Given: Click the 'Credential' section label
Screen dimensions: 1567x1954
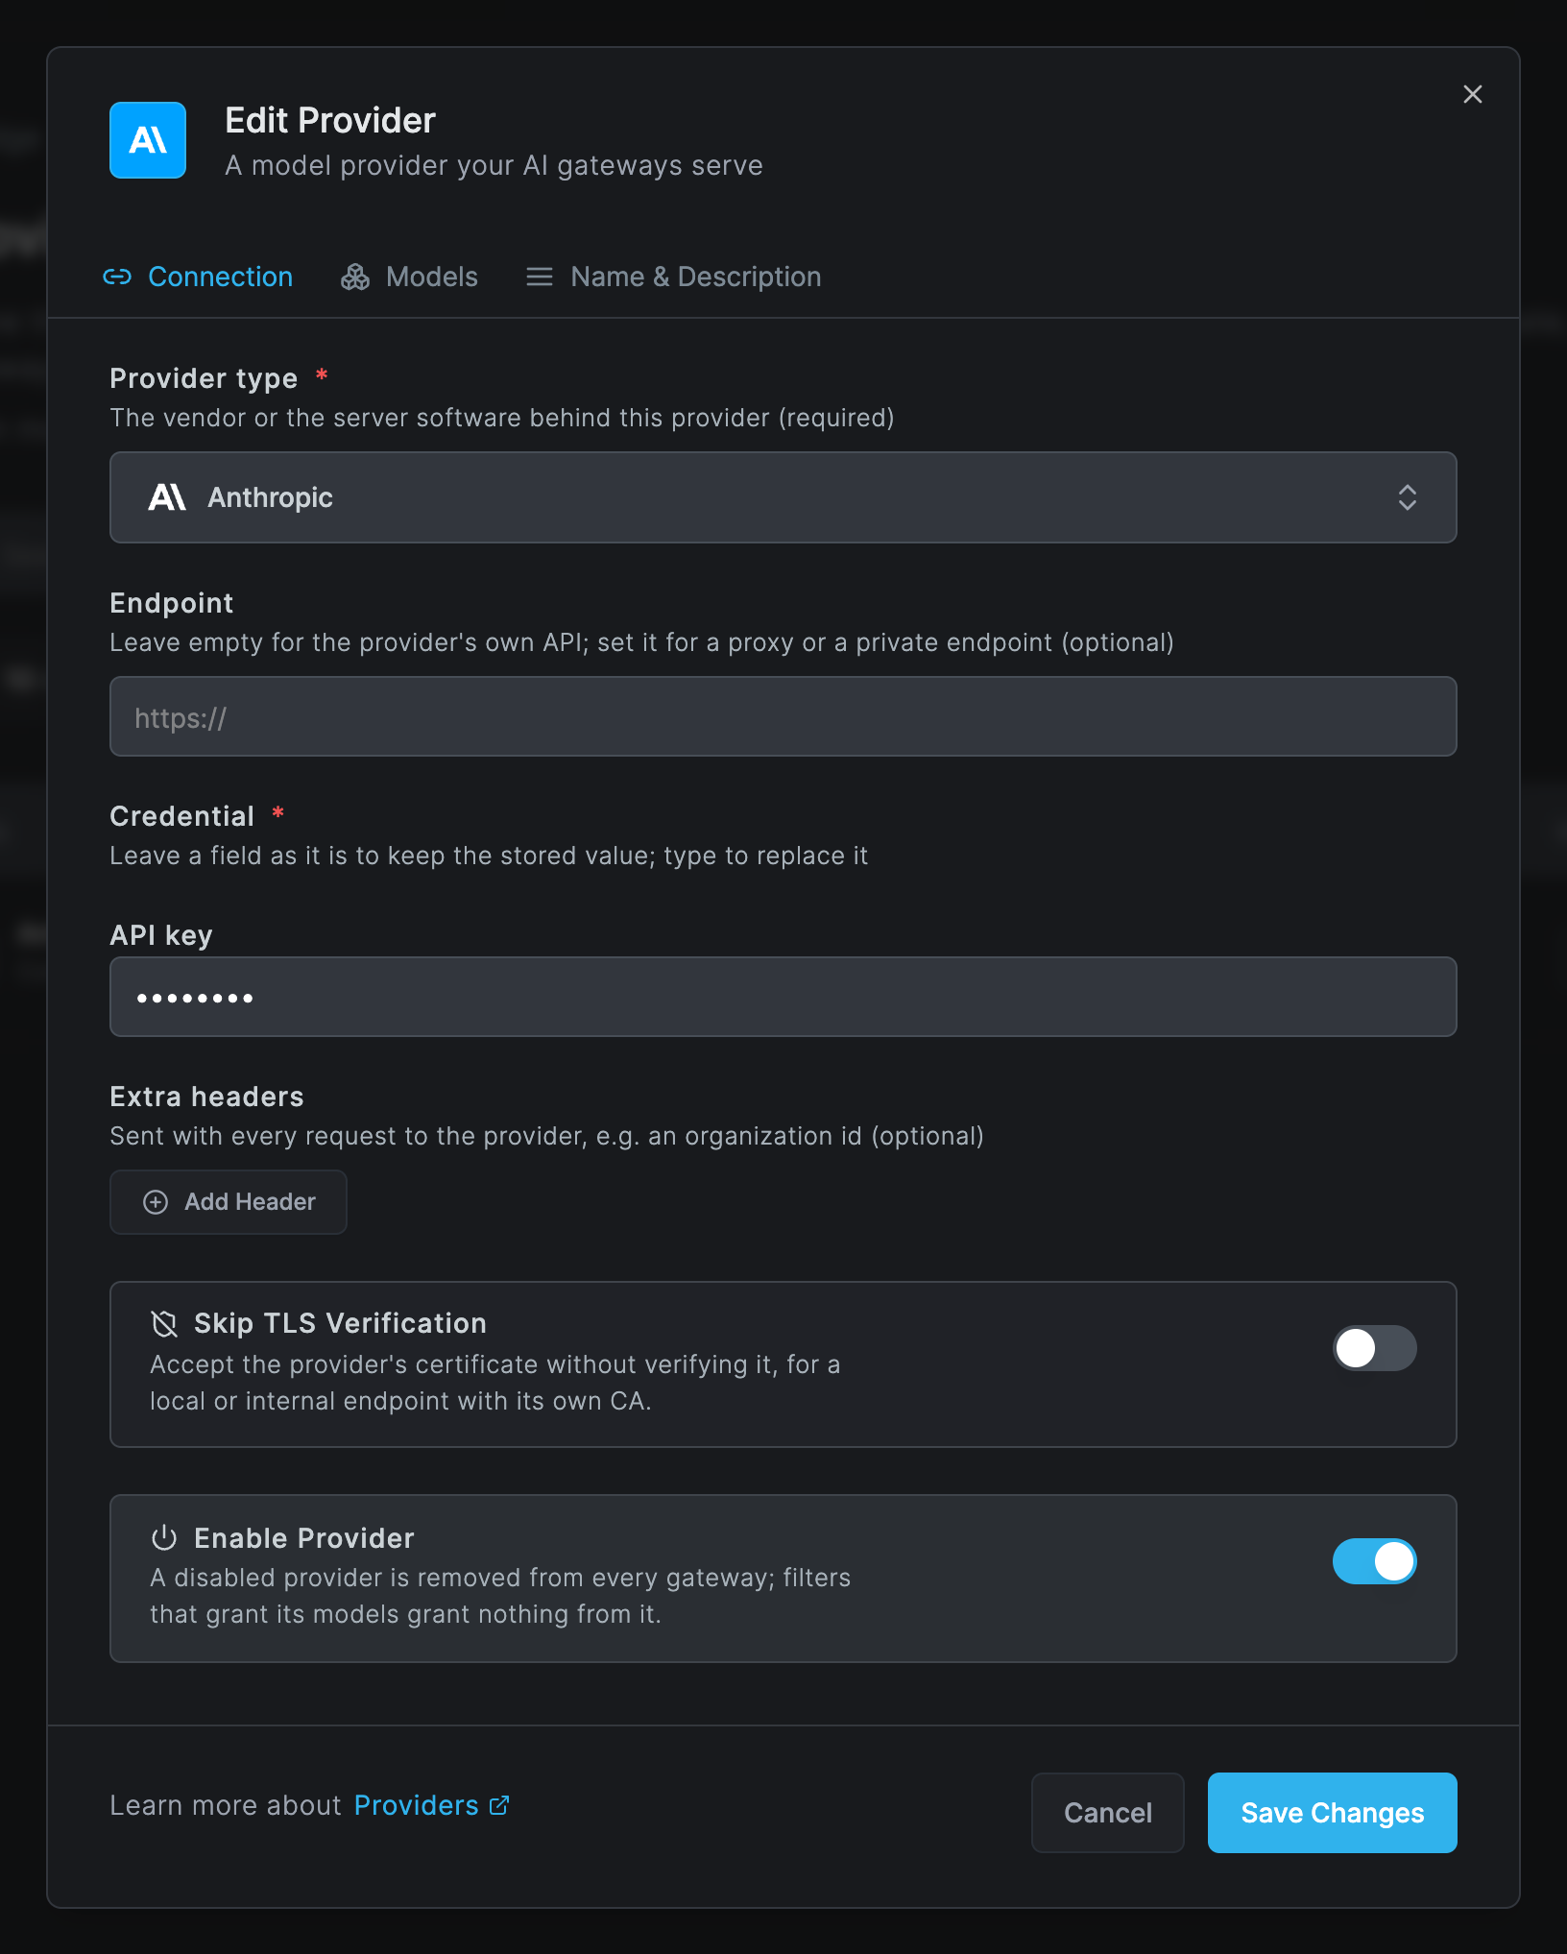Looking at the screenshot, I should click(x=181, y=816).
